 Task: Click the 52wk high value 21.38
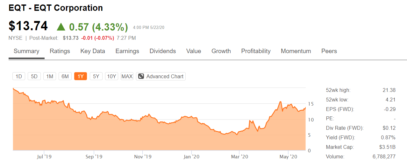coord(389,90)
